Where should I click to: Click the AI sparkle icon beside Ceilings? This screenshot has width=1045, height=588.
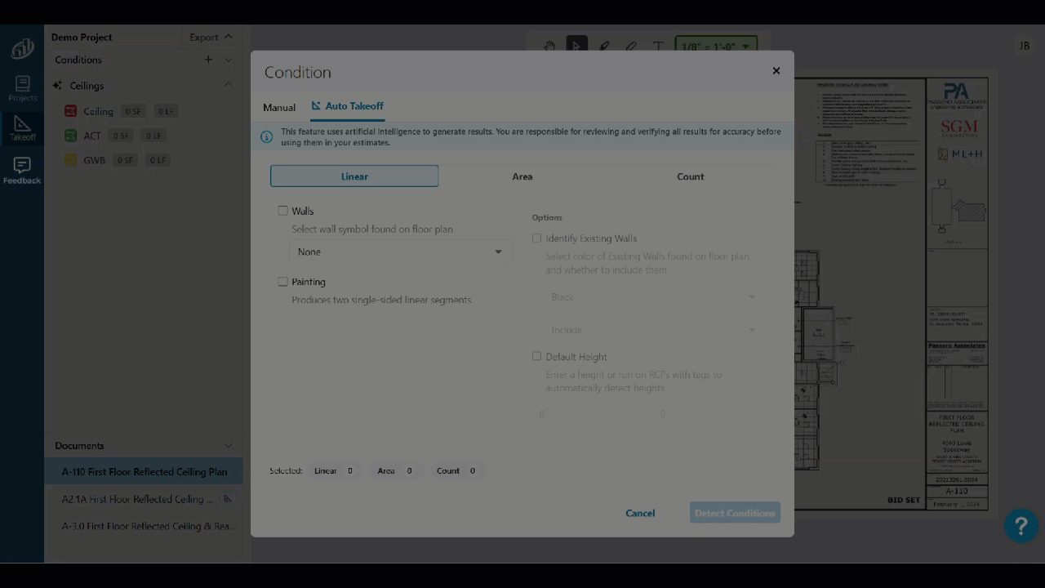click(x=57, y=86)
